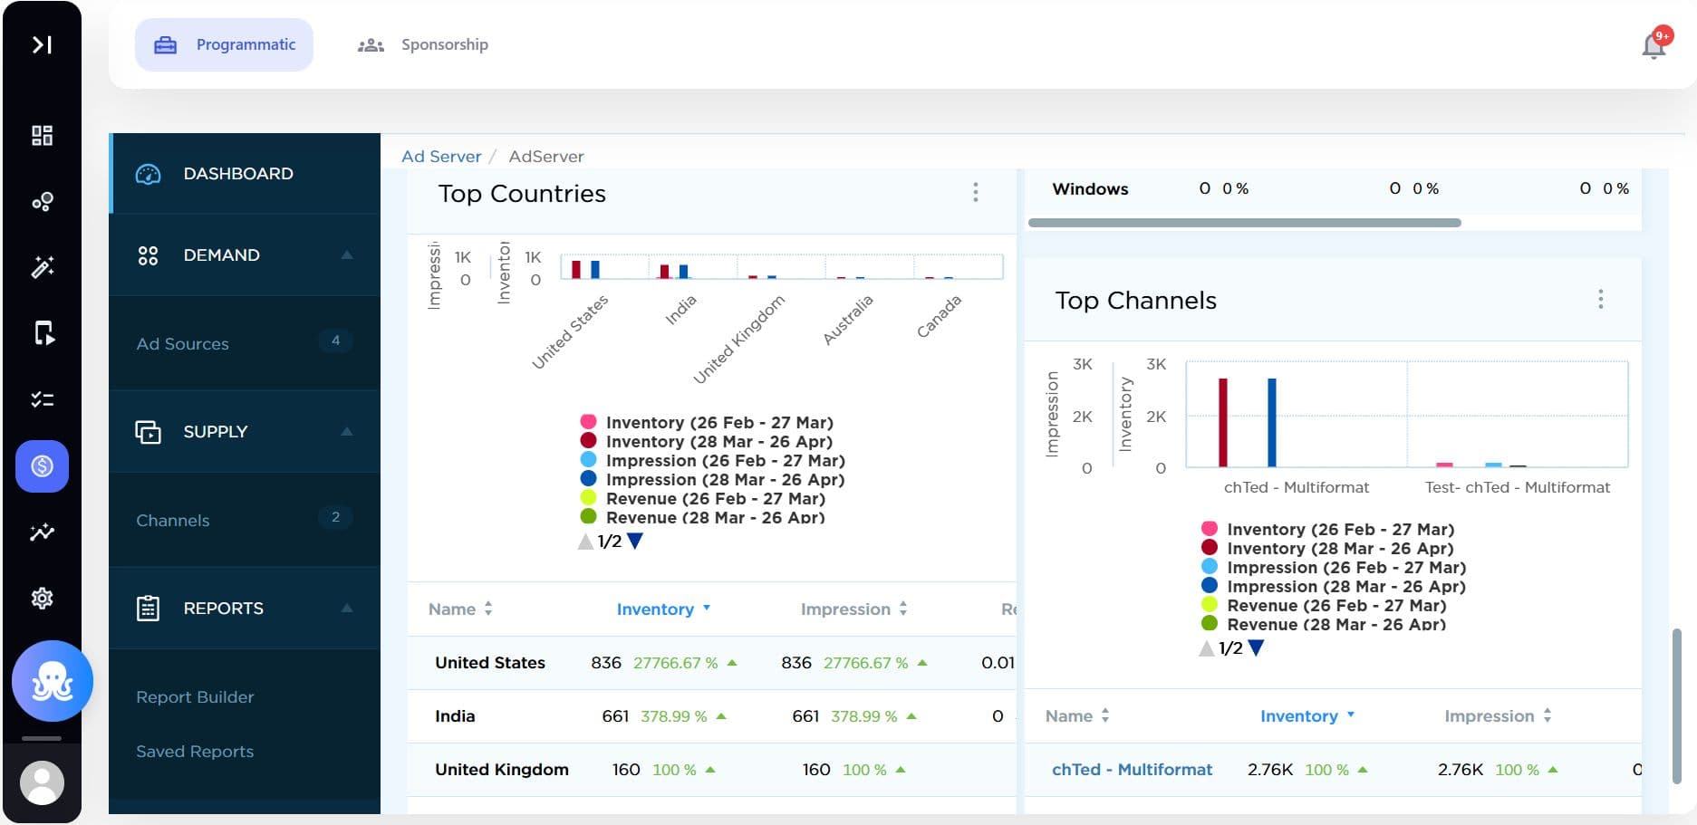Open the Top Channels three-dot options menu
Viewport: 1697px width, 825px height.
(x=1601, y=300)
